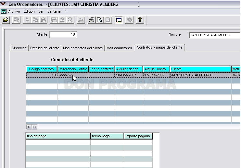Click the copy documents toolbar icon
The image size is (241, 168).
pyautogui.click(x=35, y=20)
